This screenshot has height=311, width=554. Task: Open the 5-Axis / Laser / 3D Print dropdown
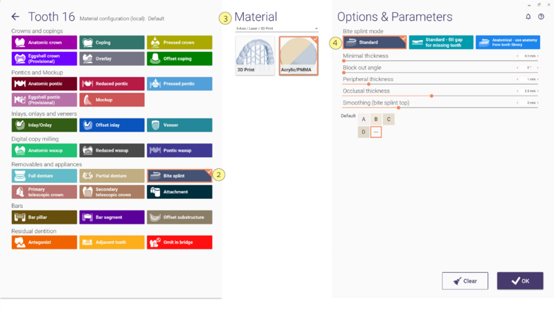277,28
